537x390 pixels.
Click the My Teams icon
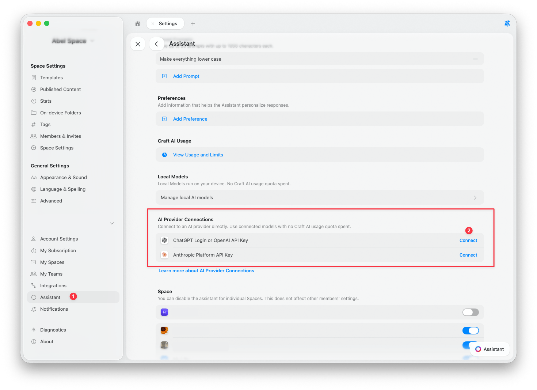click(x=34, y=274)
